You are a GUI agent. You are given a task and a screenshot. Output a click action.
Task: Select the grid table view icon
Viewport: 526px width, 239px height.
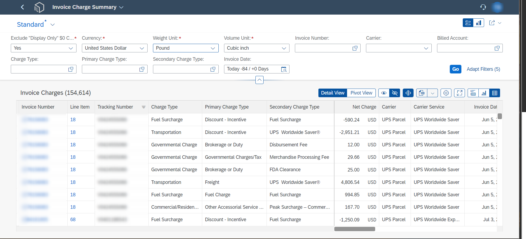pyautogui.click(x=495, y=93)
